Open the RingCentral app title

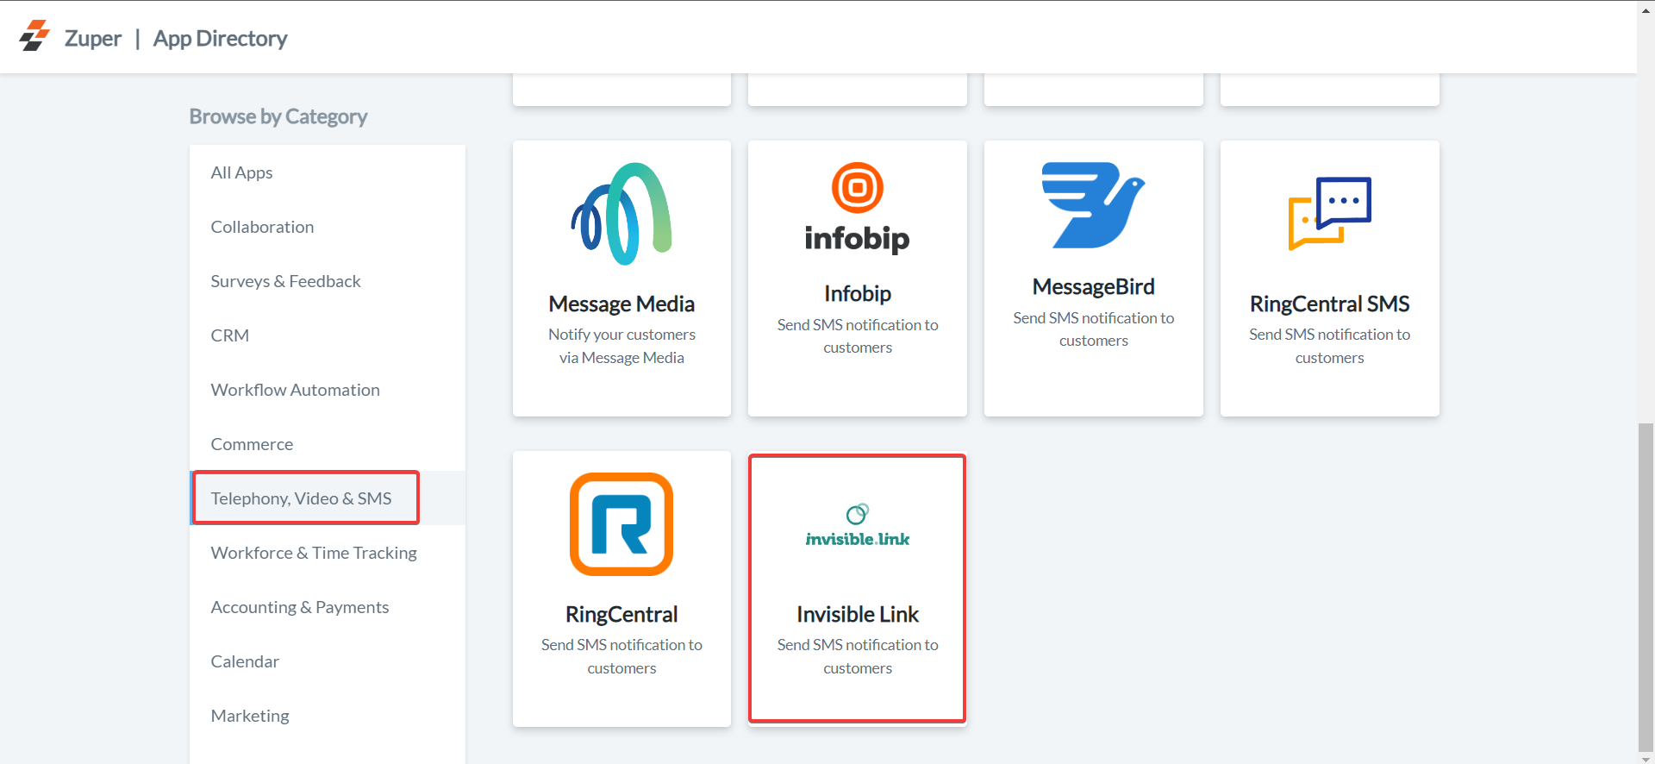(x=621, y=614)
